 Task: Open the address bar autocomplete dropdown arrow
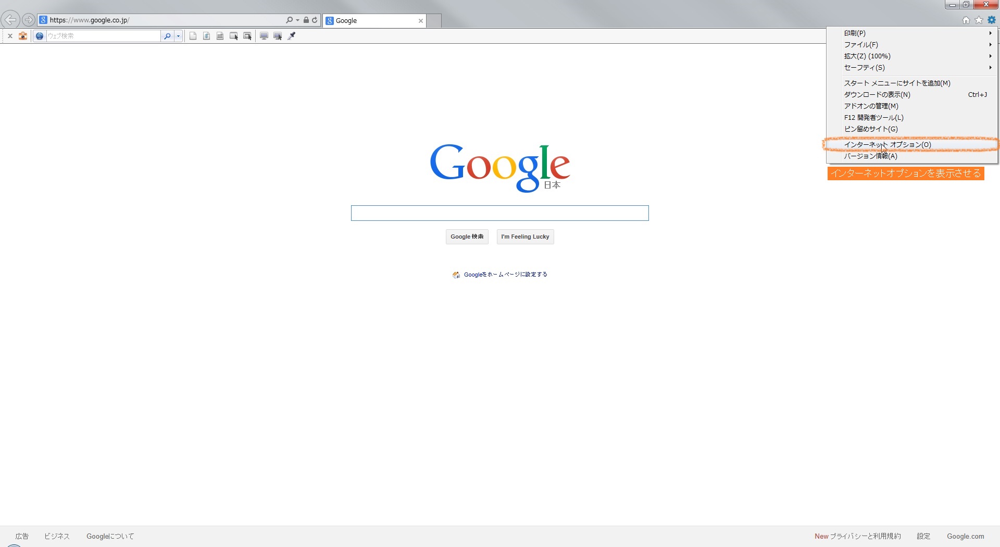297,20
